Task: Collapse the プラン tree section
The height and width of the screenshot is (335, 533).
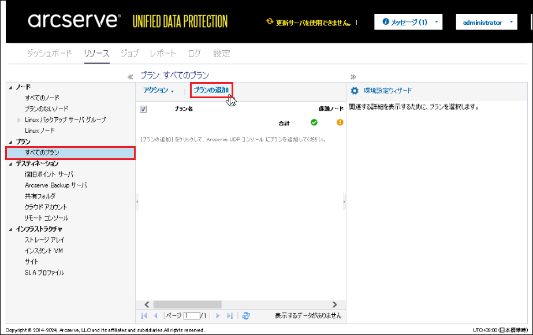Action: coord(11,142)
